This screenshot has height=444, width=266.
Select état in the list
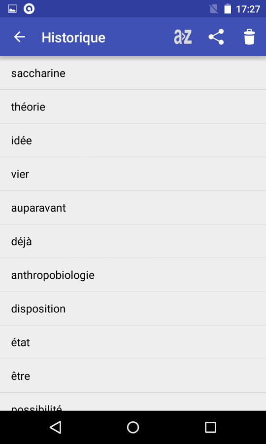tap(133, 342)
